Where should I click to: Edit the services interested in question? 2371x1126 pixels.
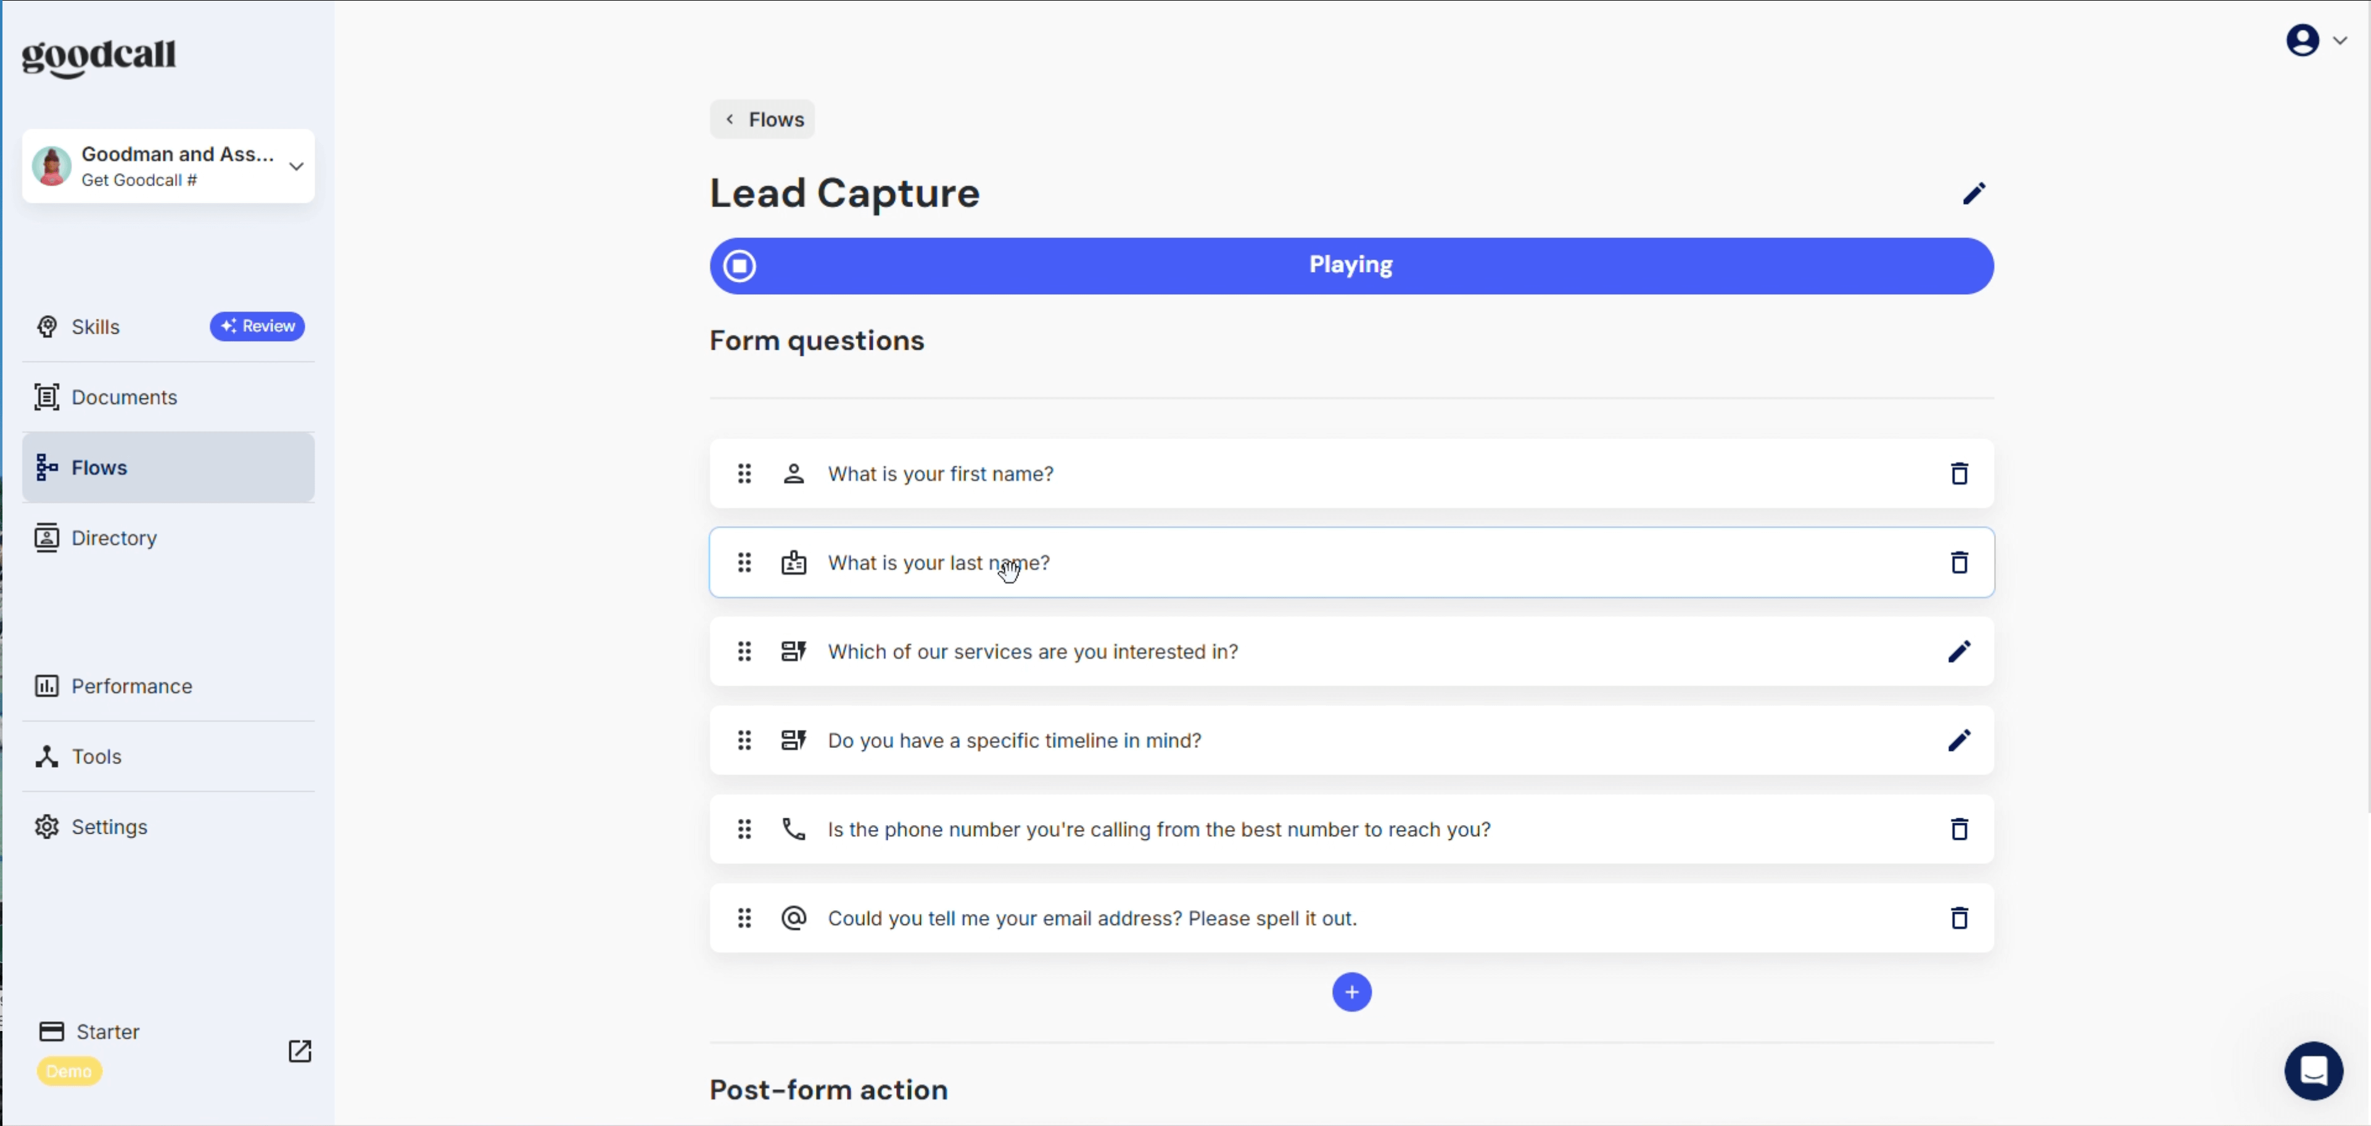point(1958,651)
